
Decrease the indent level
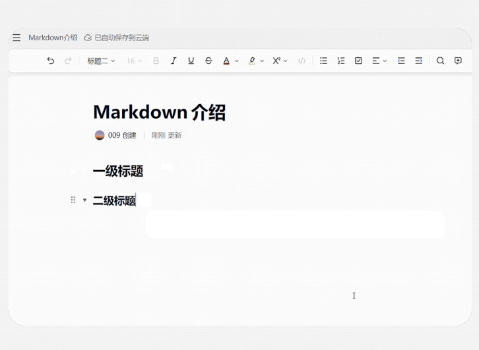[401, 61]
